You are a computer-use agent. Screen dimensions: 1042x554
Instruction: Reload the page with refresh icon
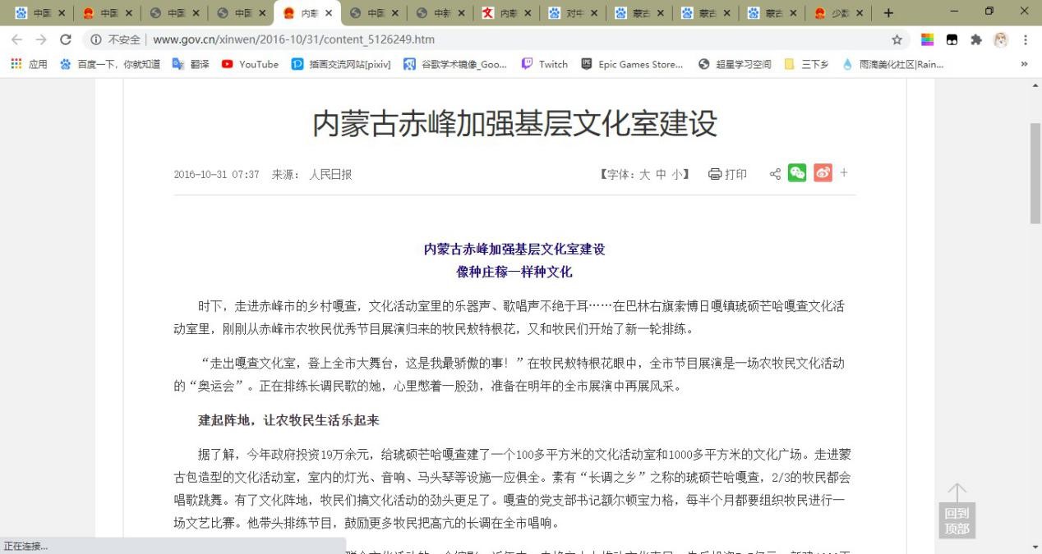pos(66,39)
